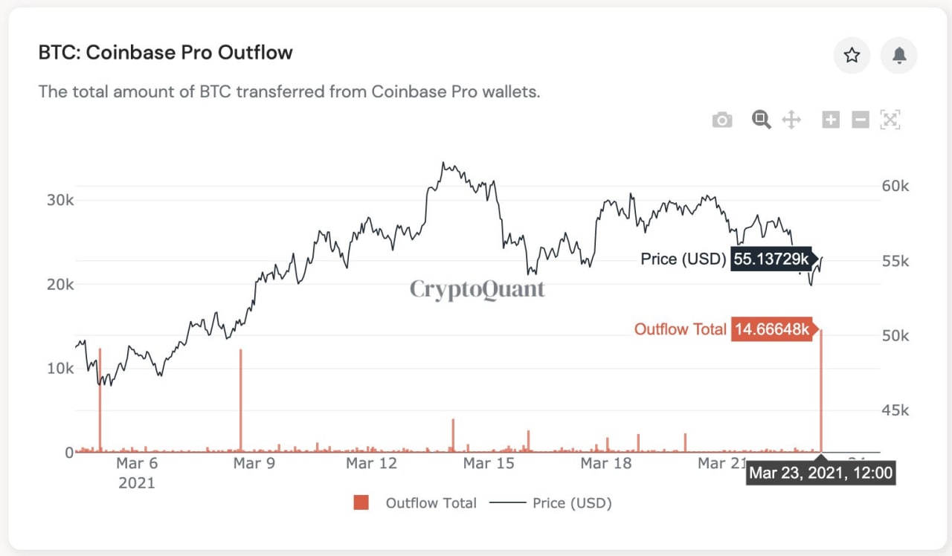The image size is (952, 556).
Task: Click the Outflow Total 14.66648k tooltip label
Action: [771, 329]
